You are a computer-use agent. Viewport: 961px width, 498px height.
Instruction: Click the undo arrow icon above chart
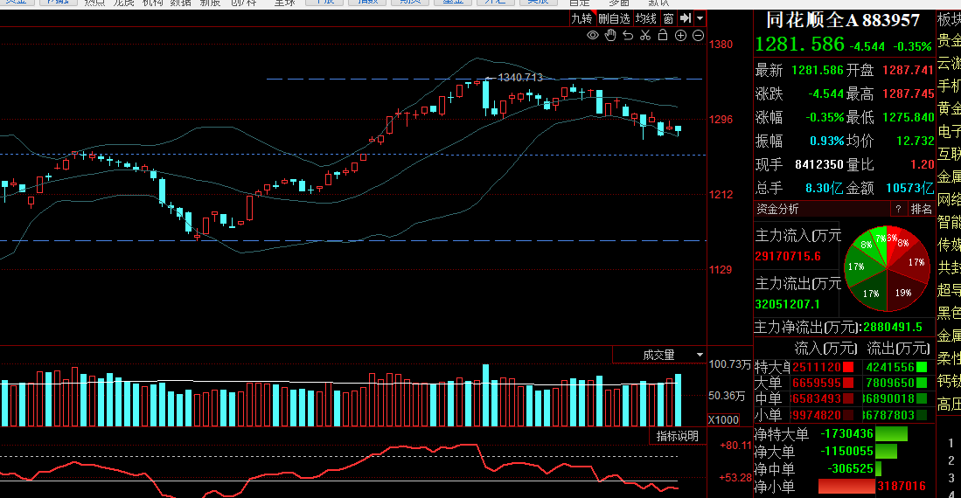pyautogui.click(x=628, y=36)
